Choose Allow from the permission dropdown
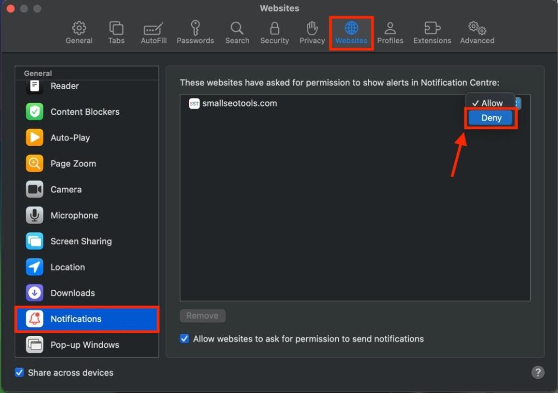Screen dimensions: 558x393 click(x=489, y=102)
